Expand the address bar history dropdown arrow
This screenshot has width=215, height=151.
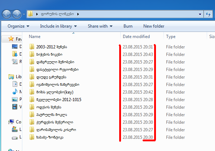click(200, 14)
